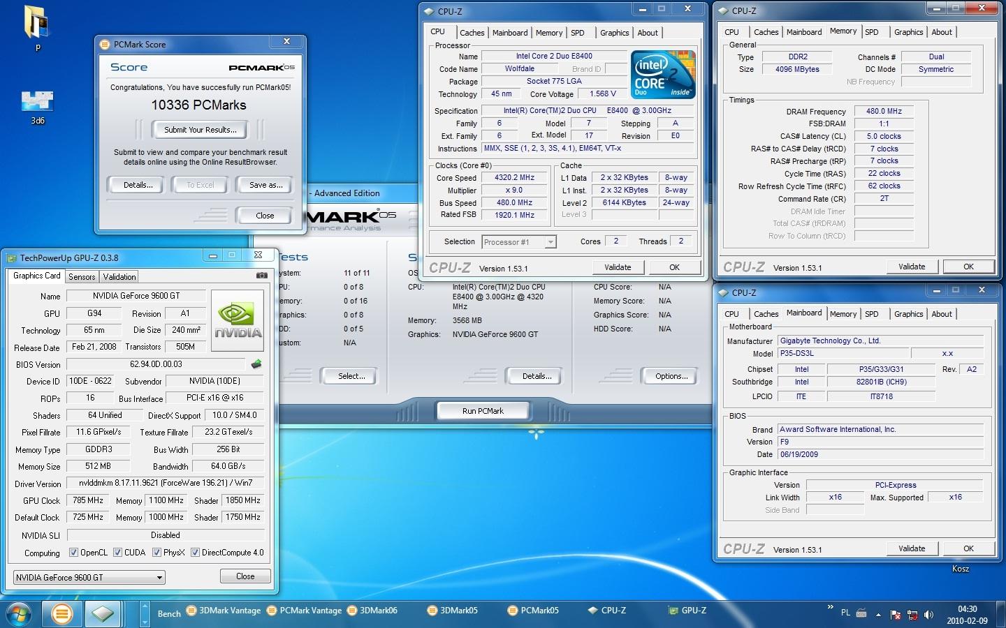This screenshot has height=628, width=1006.
Task: Launch CPU-Z from the Bench toolbar
Action: pyautogui.click(x=607, y=611)
